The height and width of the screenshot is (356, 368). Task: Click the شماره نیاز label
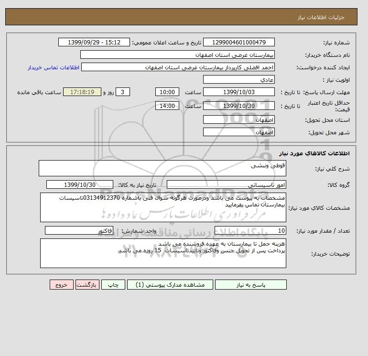(x=336, y=43)
